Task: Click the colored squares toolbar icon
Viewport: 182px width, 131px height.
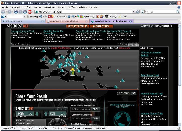Action: click(x=82, y=16)
